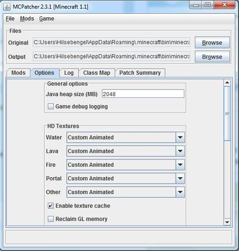Viewport: 239px width, 251px height.
Task: Maximize the MCPatcher window
Action: point(208,5)
